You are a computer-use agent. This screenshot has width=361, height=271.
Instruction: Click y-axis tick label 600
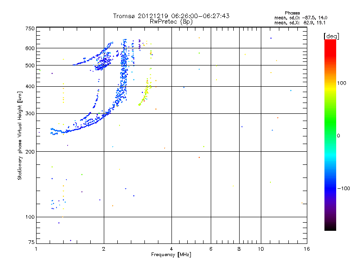pyautogui.click(x=30, y=48)
